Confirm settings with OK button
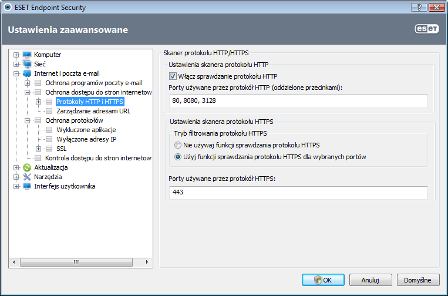 point(323,280)
